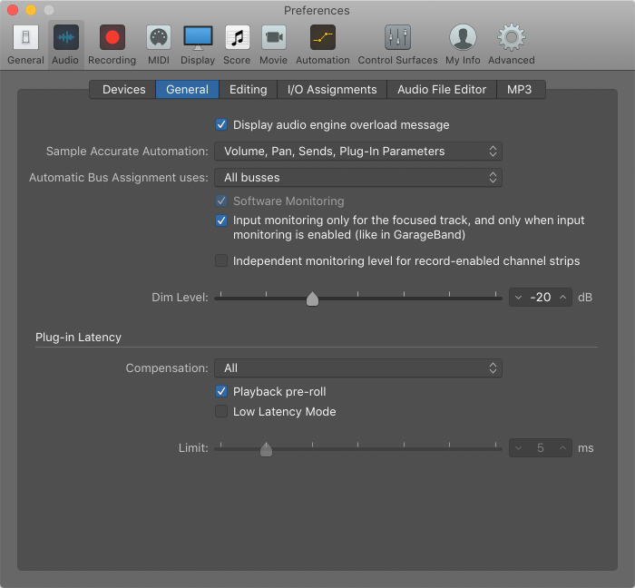Screen dimensions: 635x588
Task: Click the Dim Level slider handle
Action: (312, 299)
